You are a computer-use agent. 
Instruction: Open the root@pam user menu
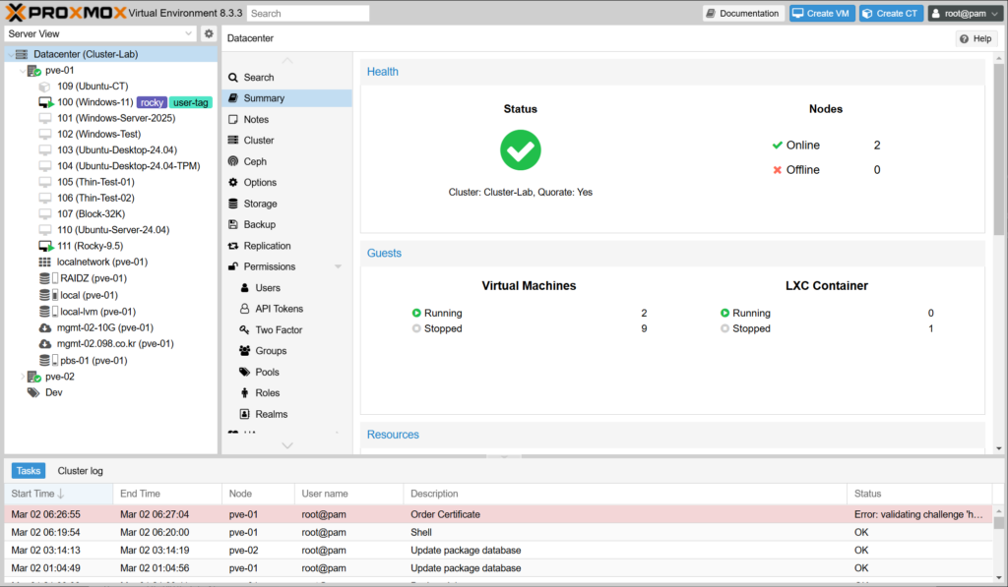click(964, 14)
